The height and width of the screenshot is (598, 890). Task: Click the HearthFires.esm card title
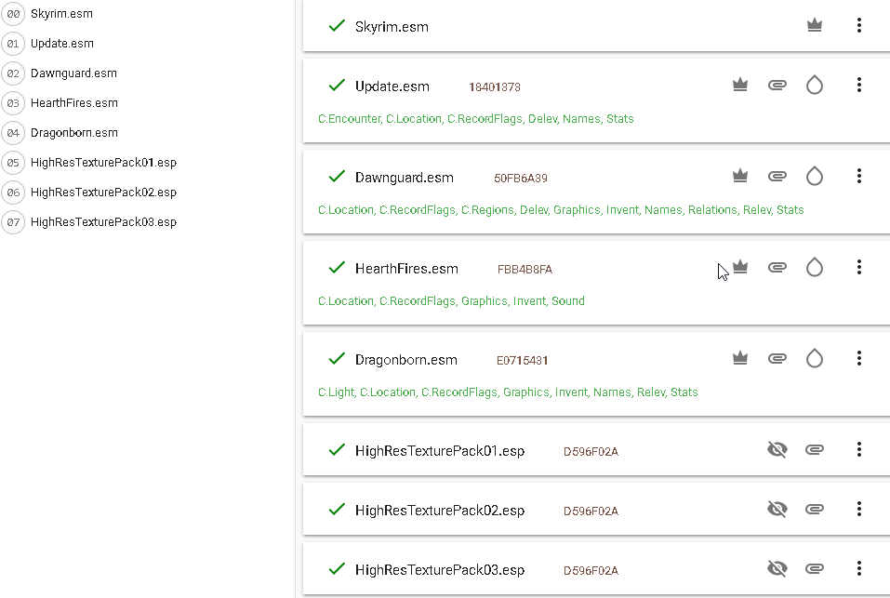pyautogui.click(x=406, y=269)
